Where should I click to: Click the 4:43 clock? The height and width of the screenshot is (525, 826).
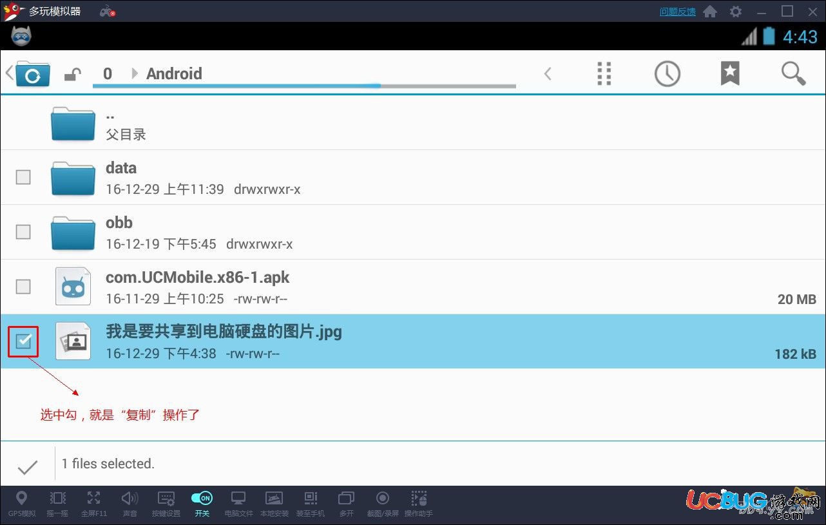click(800, 37)
